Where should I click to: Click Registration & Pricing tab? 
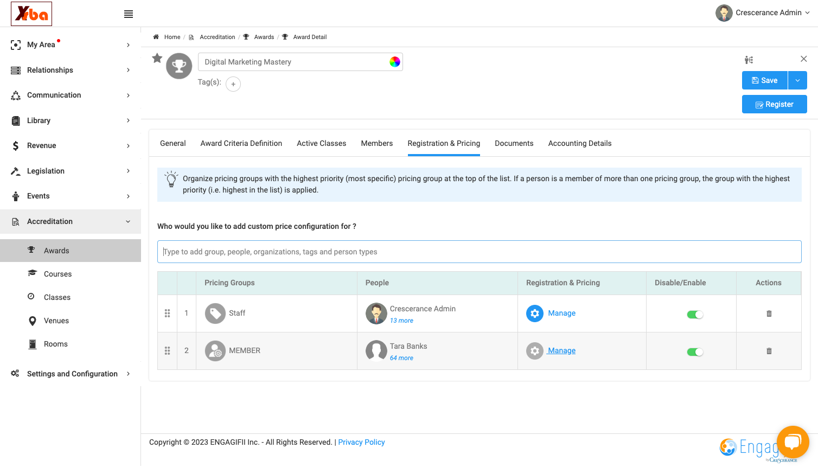[444, 143]
